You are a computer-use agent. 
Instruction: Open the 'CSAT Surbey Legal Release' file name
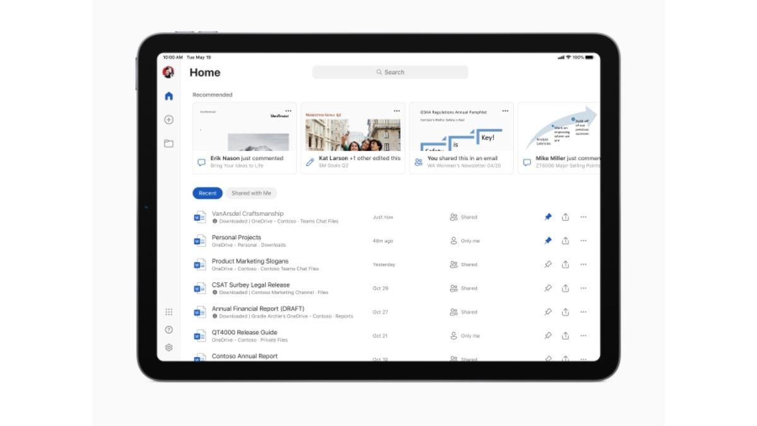pos(251,285)
